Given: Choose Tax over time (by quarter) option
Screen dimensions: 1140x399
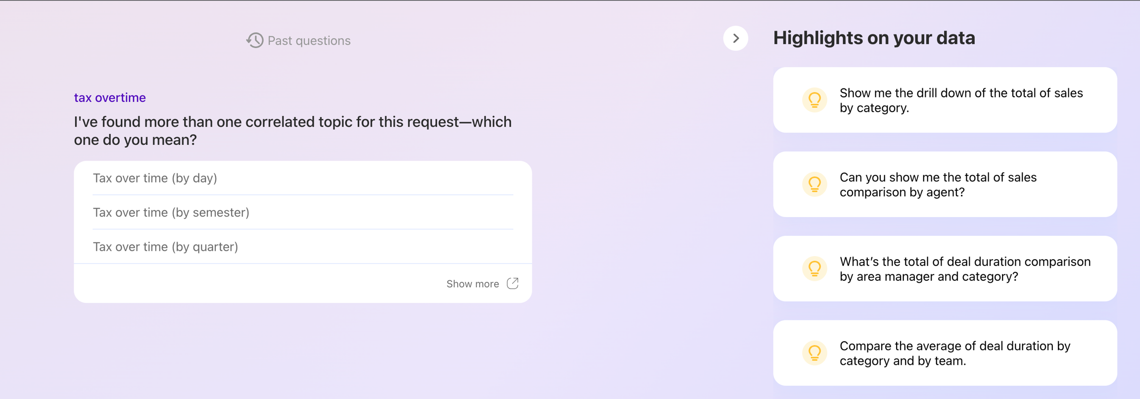Looking at the screenshot, I should [x=165, y=247].
